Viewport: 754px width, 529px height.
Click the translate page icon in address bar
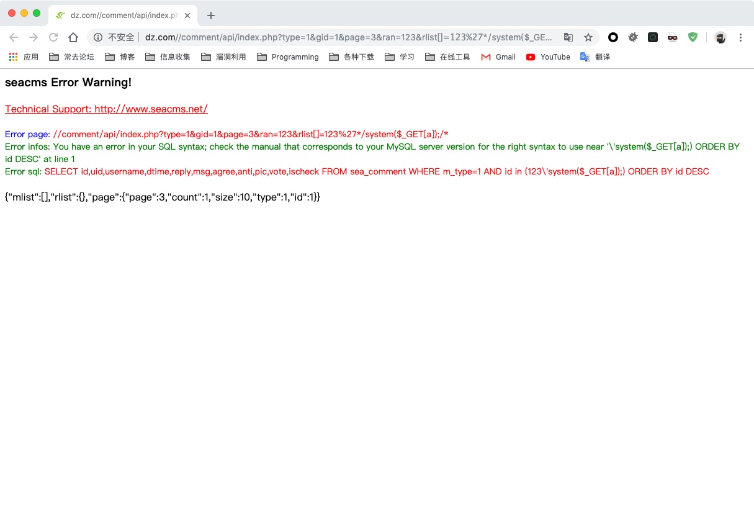click(x=568, y=37)
